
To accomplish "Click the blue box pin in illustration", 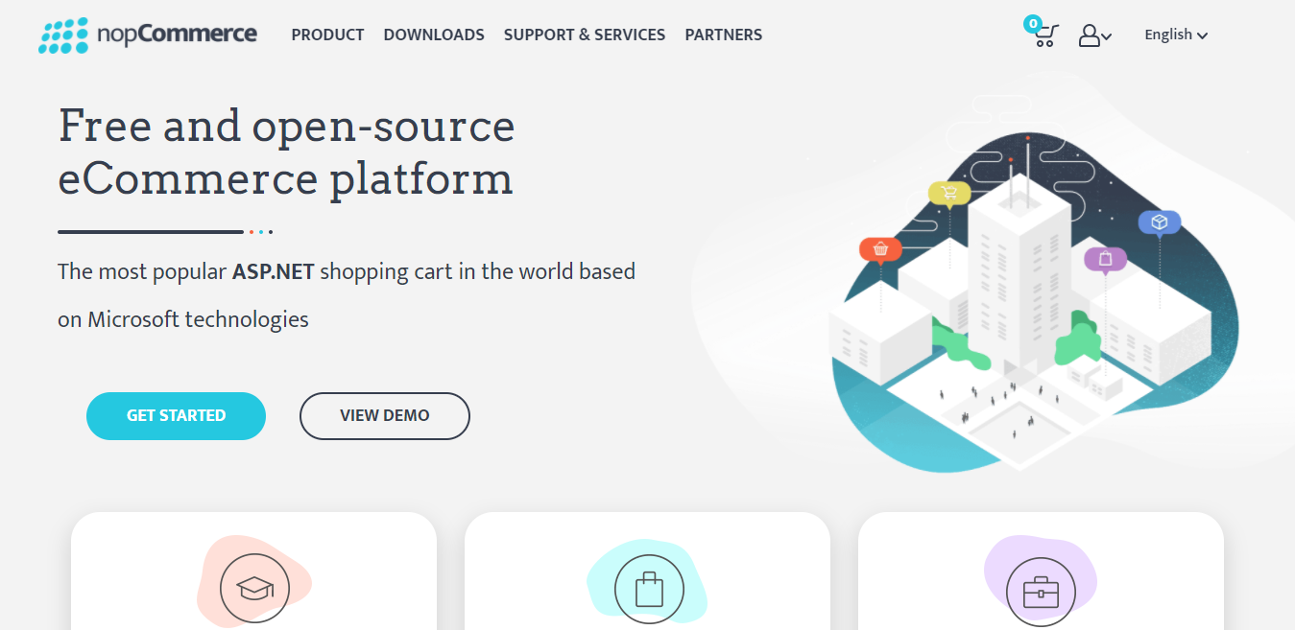I will tap(1160, 223).
